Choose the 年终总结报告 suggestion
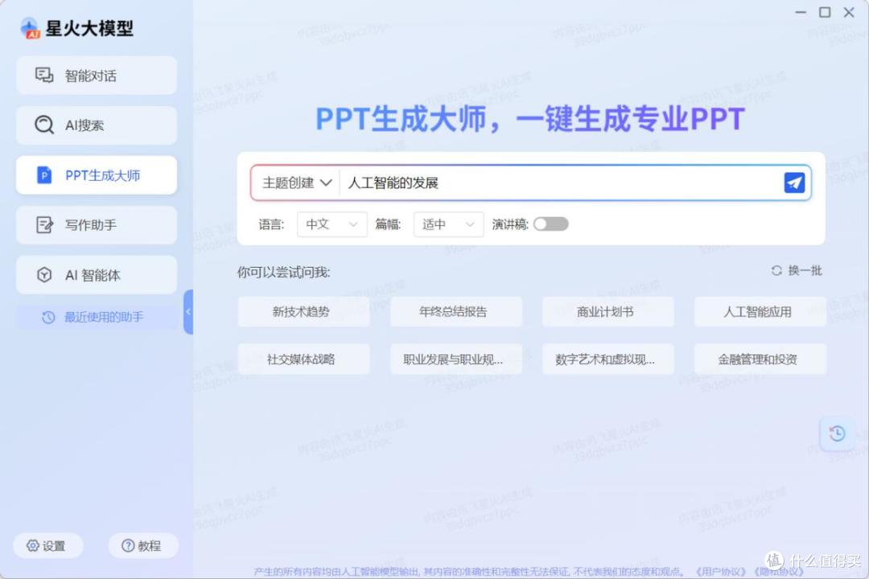This screenshot has width=869, height=579. point(456,311)
